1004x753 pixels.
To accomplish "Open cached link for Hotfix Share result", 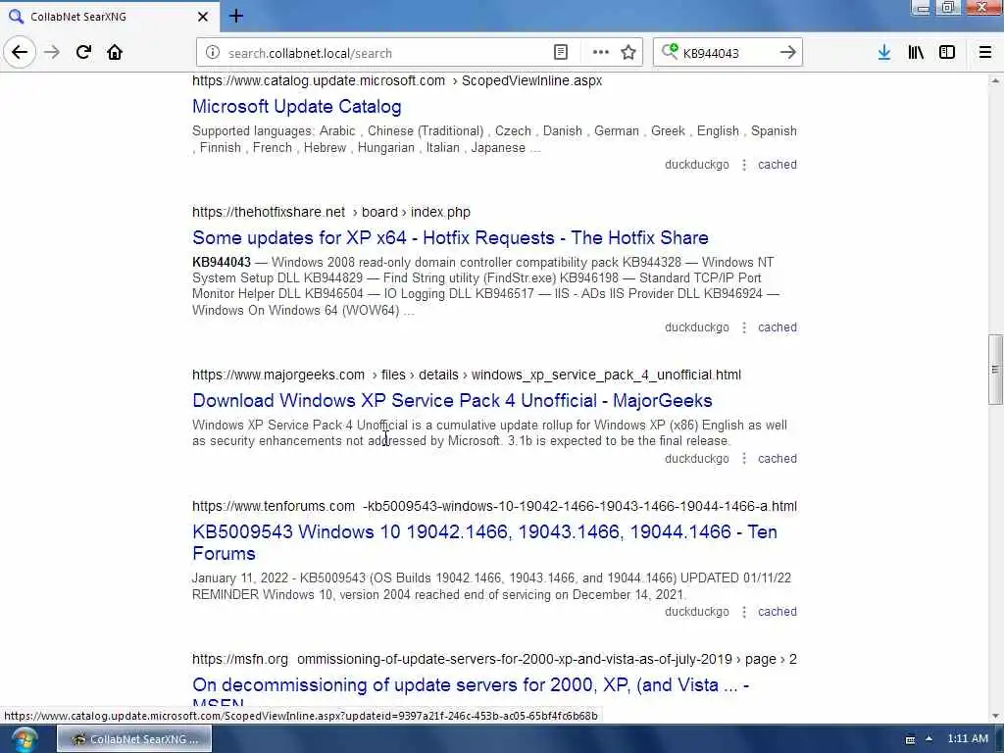I will pos(778,327).
